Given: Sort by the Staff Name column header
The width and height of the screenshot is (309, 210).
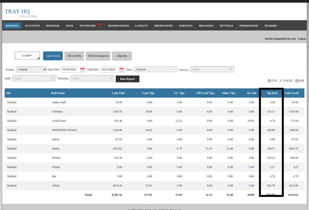Looking at the screenshot, I should point(58,93).
